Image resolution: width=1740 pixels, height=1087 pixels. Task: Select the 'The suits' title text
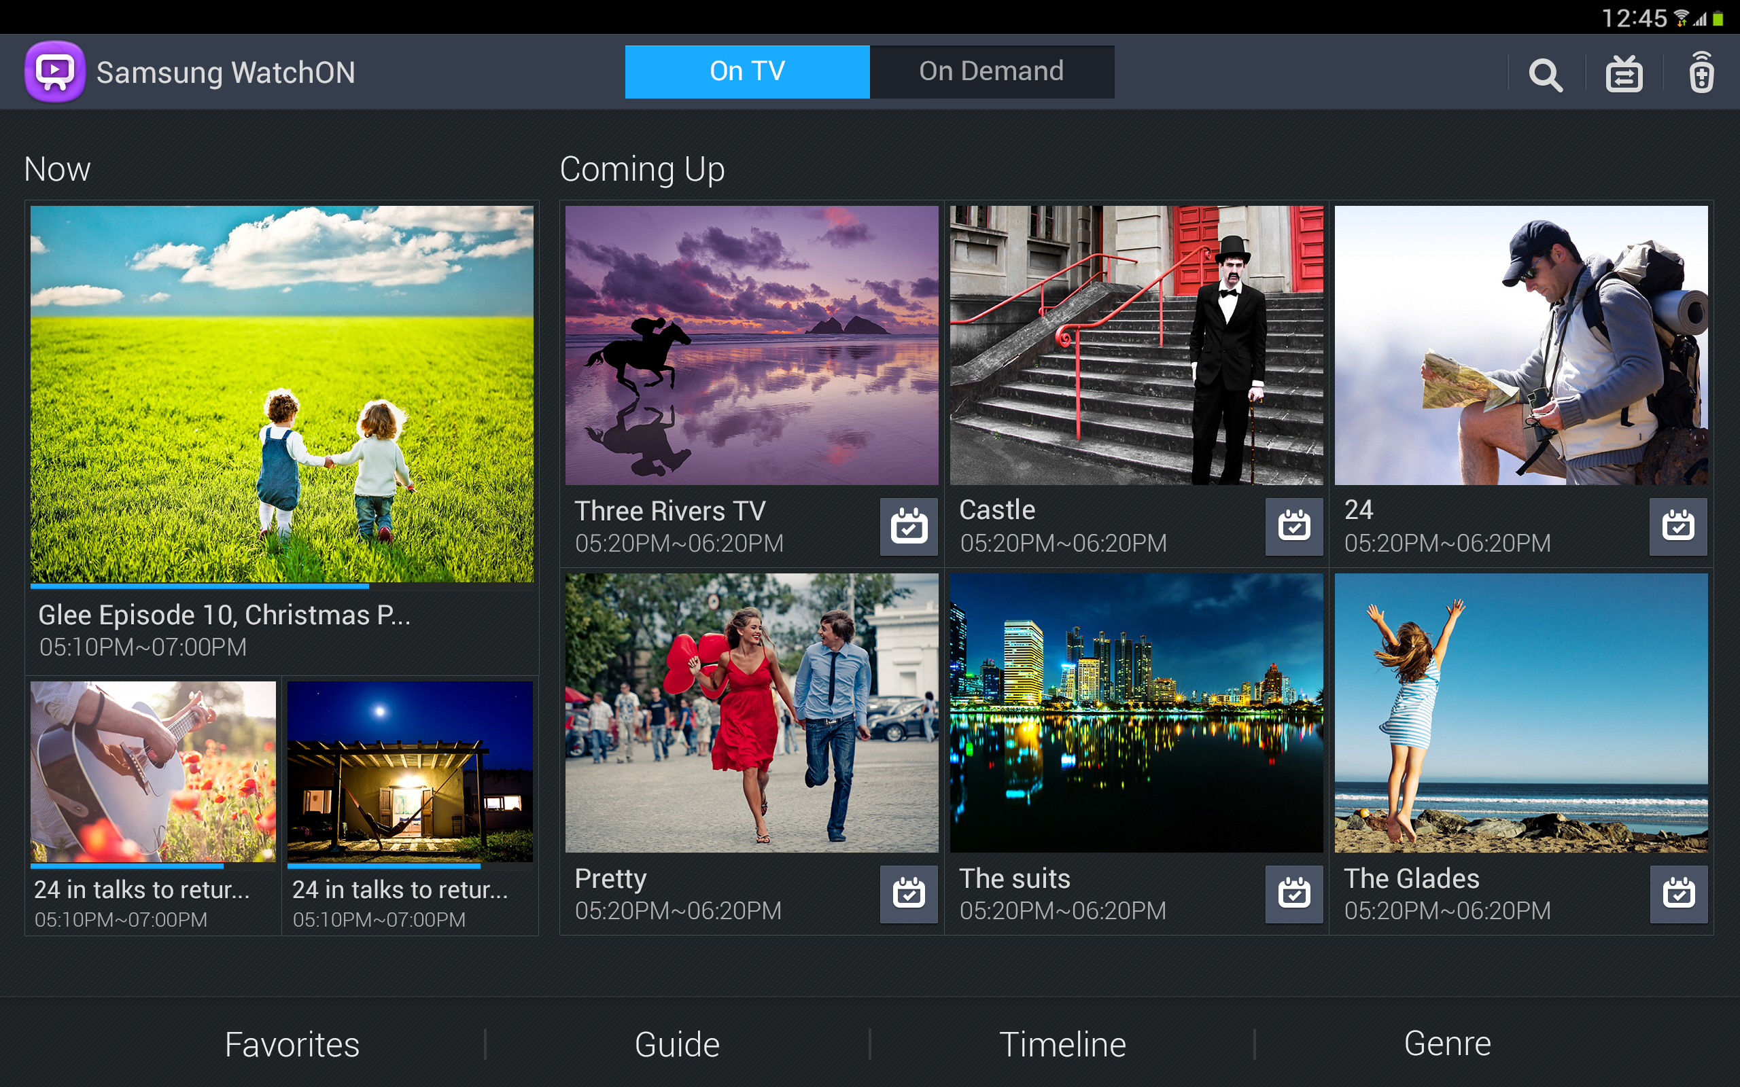coord(1015,878)
